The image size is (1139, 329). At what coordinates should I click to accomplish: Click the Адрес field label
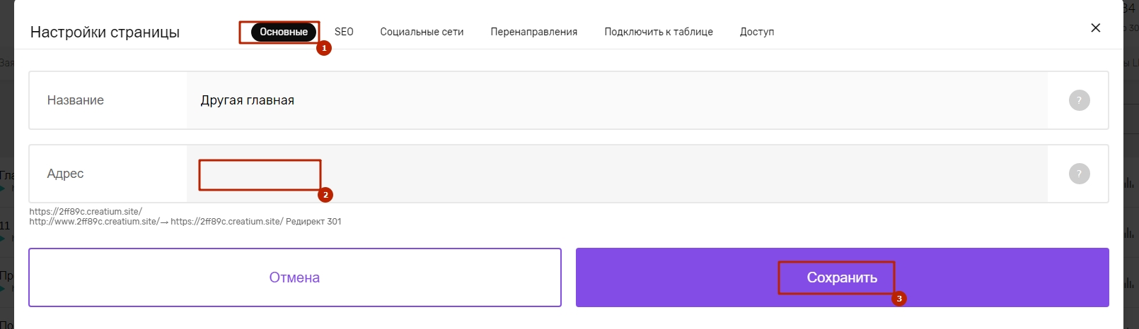[x=65, y=174]
